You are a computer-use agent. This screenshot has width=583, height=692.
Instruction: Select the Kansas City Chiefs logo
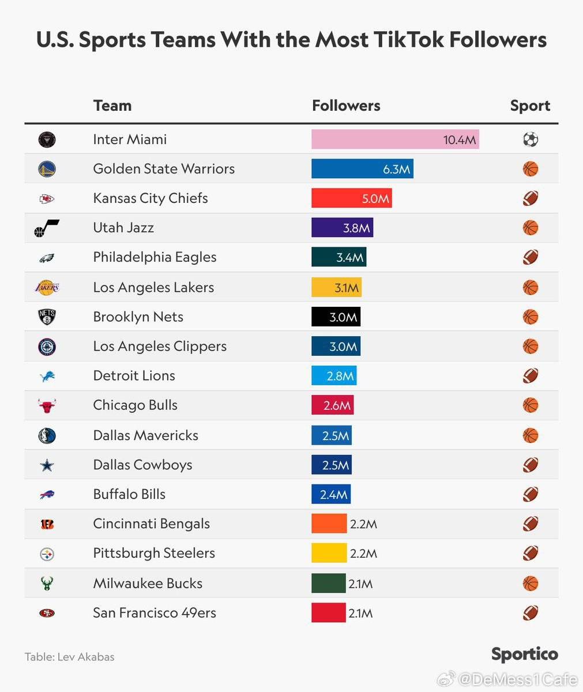tap(47, 199)
